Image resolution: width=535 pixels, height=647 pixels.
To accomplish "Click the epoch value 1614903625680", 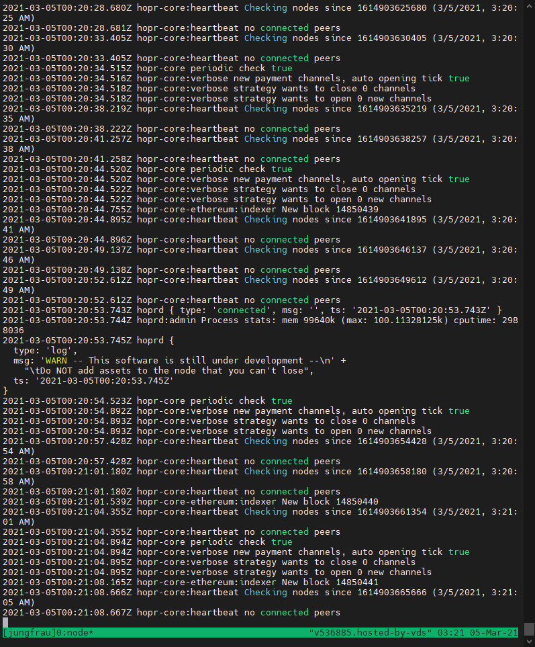I will click(x=392, y=7).
